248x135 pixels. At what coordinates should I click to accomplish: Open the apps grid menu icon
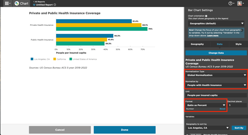point(7,3)
